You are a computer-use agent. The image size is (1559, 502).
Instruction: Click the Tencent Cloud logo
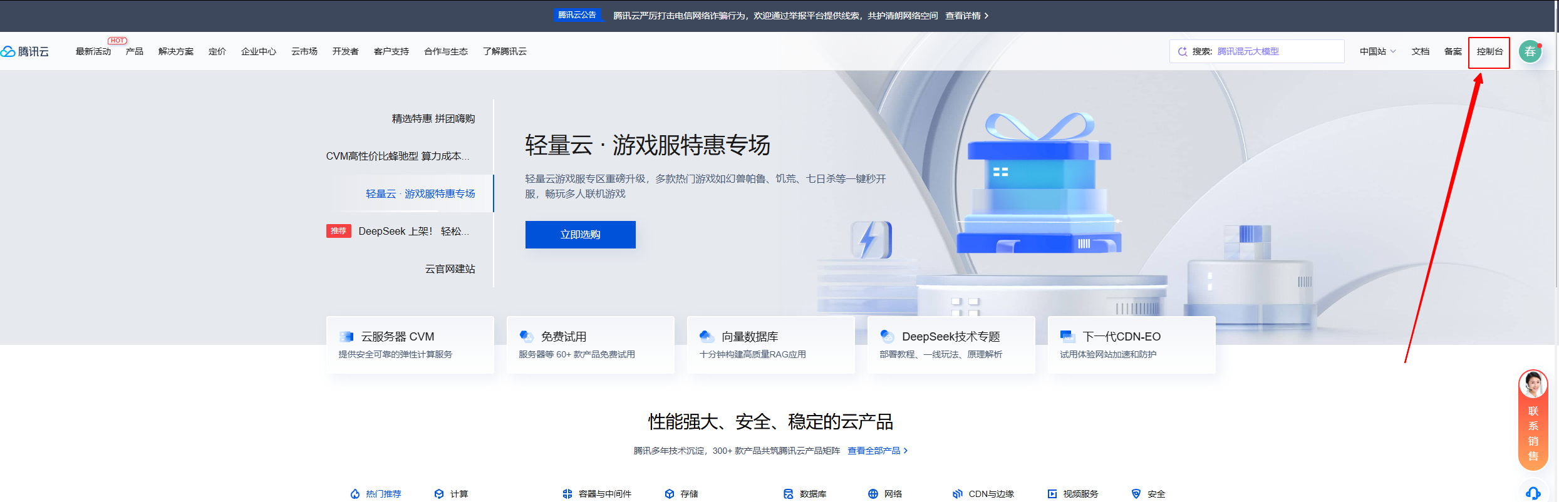tap(25, 51)
